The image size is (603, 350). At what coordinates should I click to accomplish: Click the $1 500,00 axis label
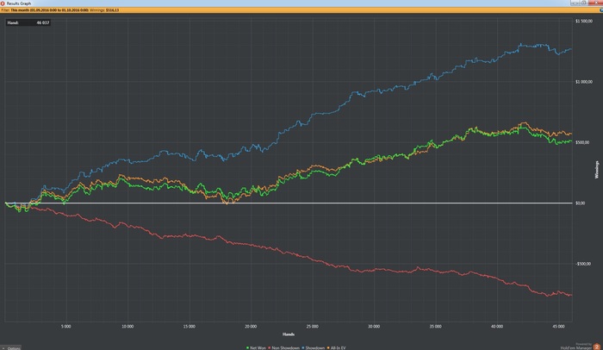[x=584, y=22]
